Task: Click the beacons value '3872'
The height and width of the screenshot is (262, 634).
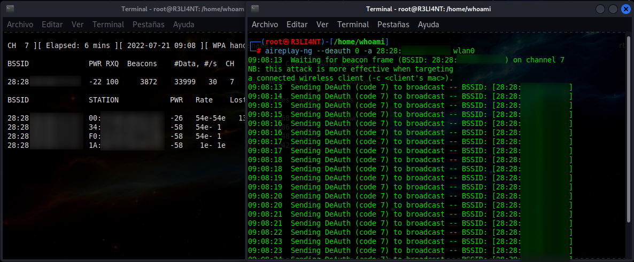Action: point(149,82)
